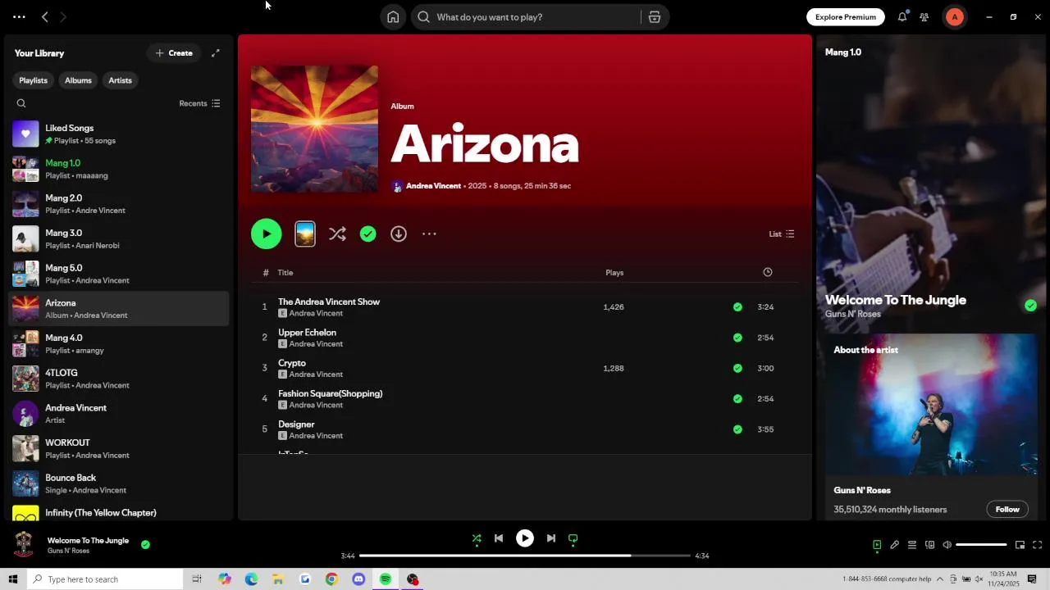Open the user profile avatar
Image resolution: width=1050 pixels, height=590 pixels.
955,17
